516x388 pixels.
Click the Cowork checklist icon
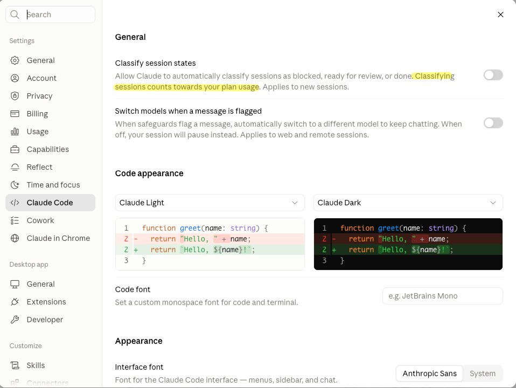click(15, 220)
